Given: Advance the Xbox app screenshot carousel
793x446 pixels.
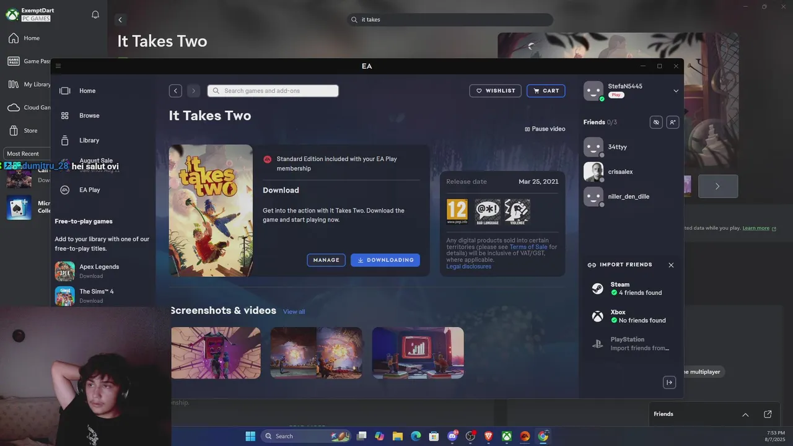Looking at the screenshot, I should tap(718, 186).
